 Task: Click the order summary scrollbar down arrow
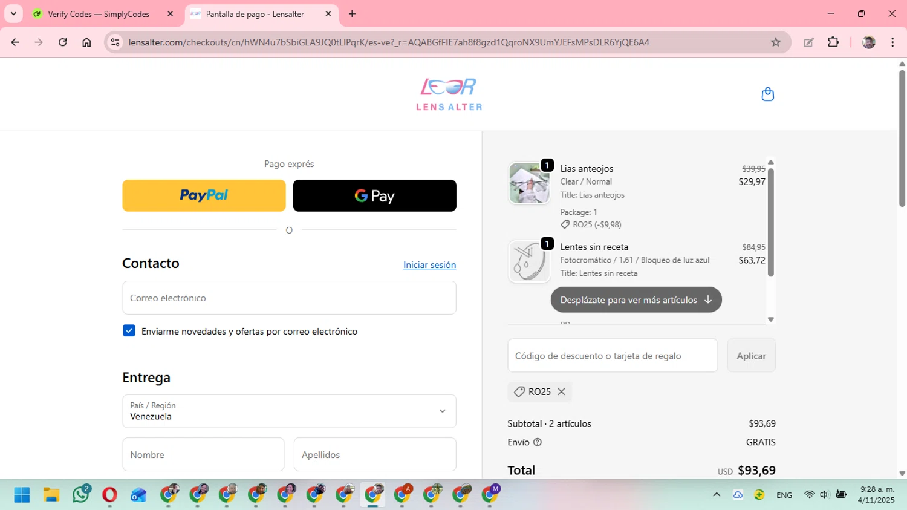tap(770, 319)
